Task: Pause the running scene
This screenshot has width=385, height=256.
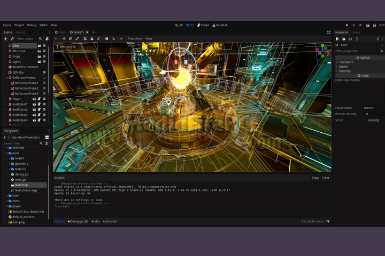Action: 354,25
